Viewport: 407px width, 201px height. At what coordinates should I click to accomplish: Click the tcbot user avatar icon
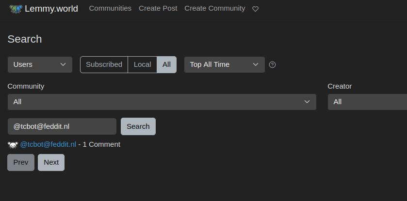(x=13, y=144)
